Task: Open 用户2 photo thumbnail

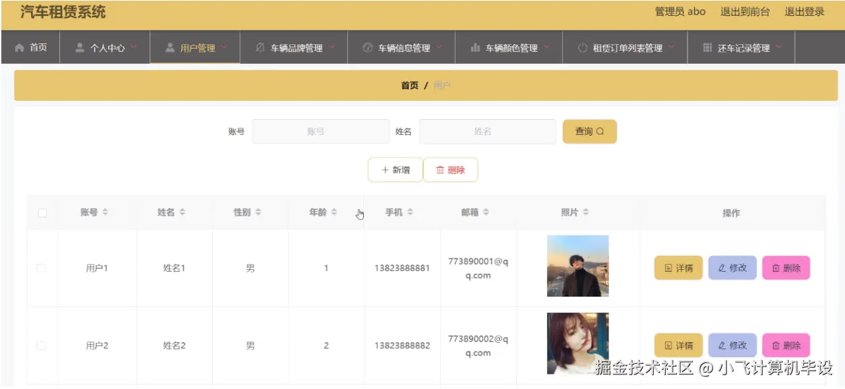Action: pos(577,344)
